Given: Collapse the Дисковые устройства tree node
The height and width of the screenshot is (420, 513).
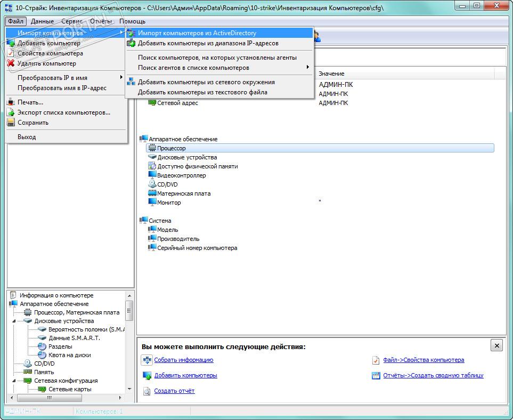Looking at the screenshot, I should (14, 321).
